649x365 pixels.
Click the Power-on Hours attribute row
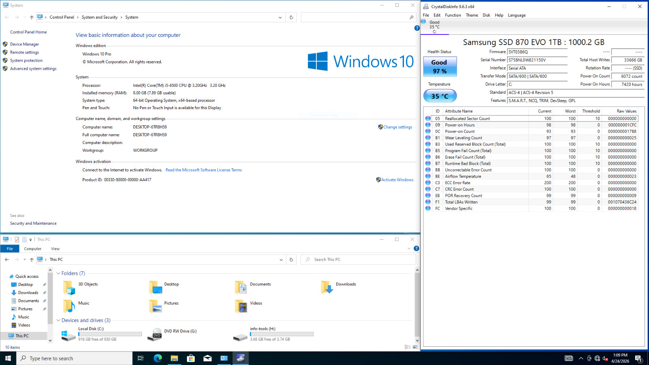click(531, 125)
